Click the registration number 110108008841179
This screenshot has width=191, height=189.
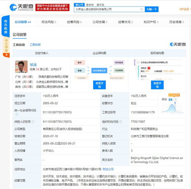click(x=142, y=112)
